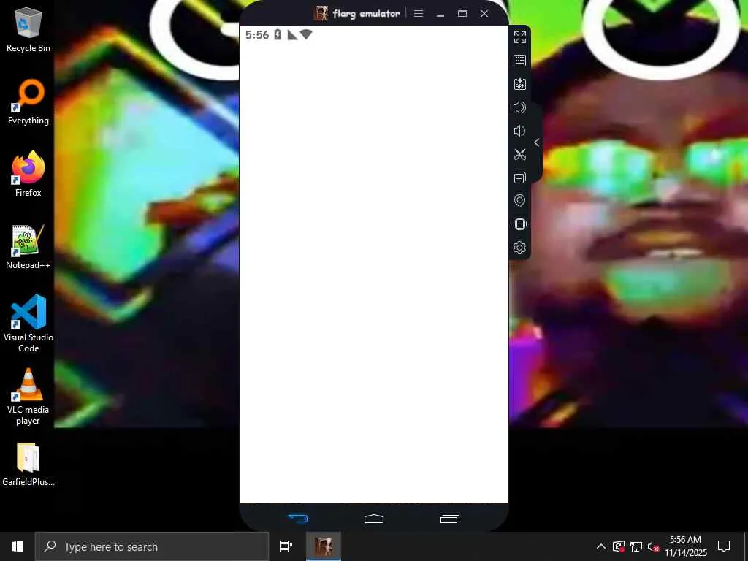The width and height of the screenshot is (748, 561).
Task: Select the Everything desktop shortcut
Action: pos(28,102)
